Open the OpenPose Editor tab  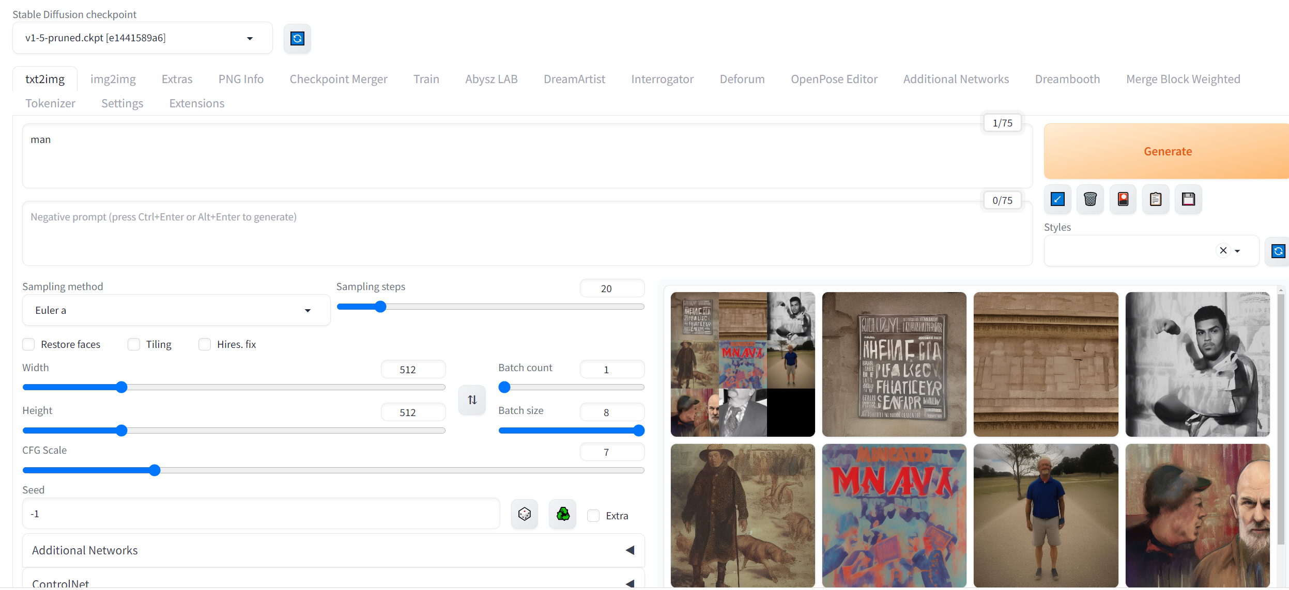(x=834, y=79)
